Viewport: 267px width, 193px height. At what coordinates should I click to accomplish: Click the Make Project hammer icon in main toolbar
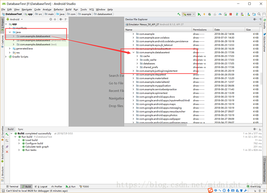coord(179,14)
